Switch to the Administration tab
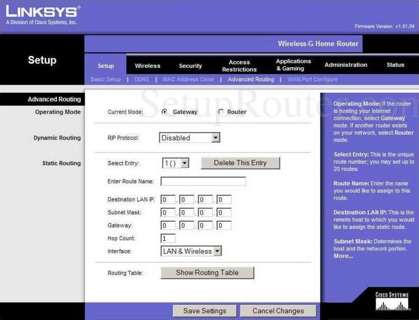This screenshot has width=419, height=320. point(346,65)
